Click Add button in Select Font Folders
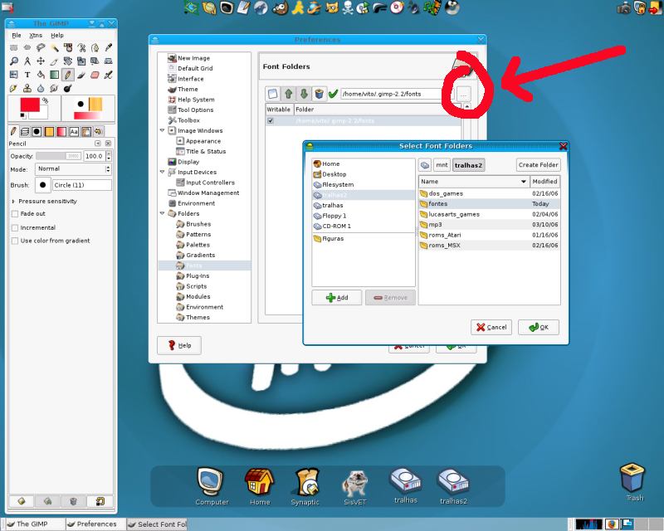This screenshot has height=531, width=664. pos(337,298)
